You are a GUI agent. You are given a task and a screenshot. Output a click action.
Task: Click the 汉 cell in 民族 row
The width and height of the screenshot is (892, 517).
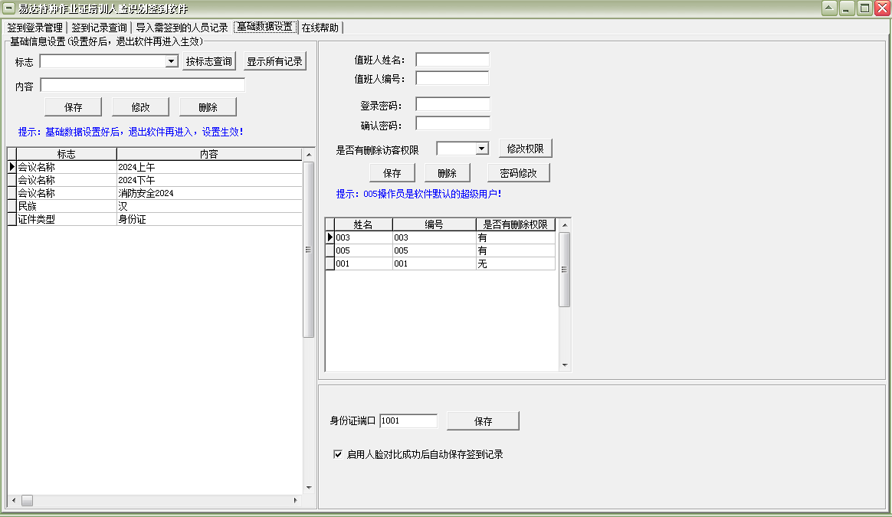coord(208,206)
